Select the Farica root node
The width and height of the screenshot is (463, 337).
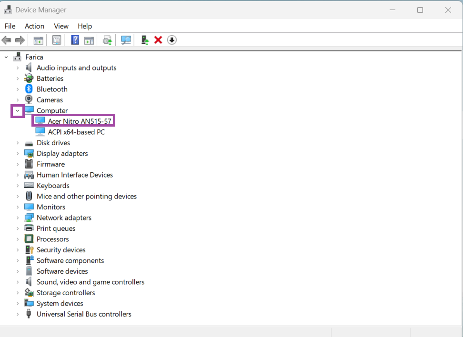pyautogui.click(x=34, y=57)
